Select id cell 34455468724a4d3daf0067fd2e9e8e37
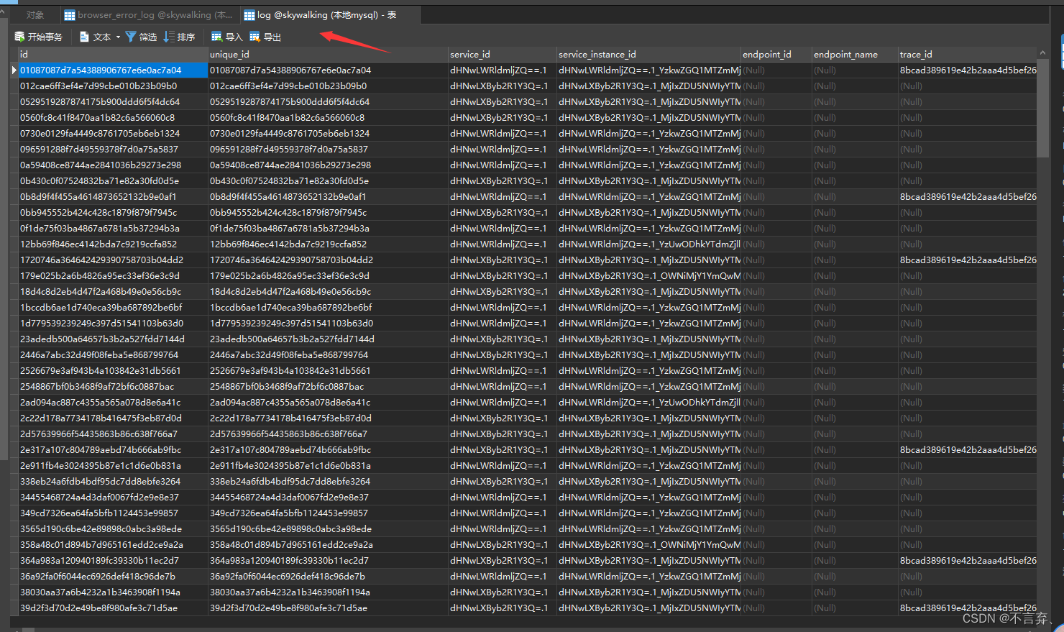This screenshot has height=632, width=1064. [x=113, y=498]
